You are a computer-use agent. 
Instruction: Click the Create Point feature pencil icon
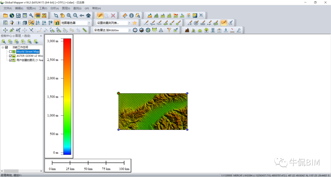pos(146,23)
